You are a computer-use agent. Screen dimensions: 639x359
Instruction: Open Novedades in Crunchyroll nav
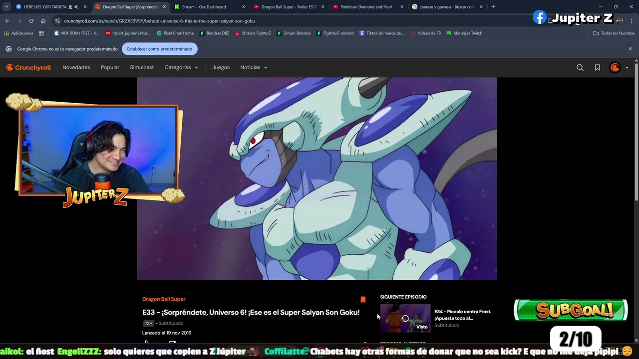click(x=76, y=67)
